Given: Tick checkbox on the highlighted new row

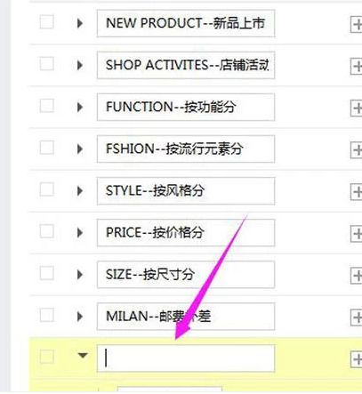Looking at the screenshot, I should [47, 357].
